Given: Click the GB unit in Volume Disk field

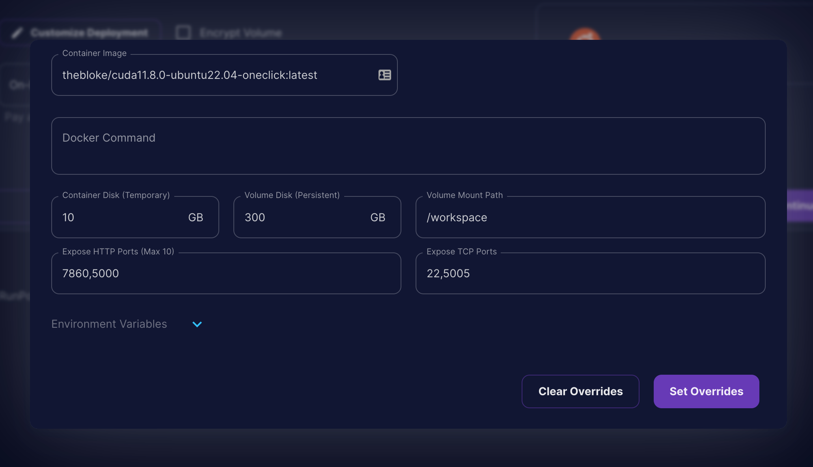Looking at the screenshot, I should click(x=378, y=217).
